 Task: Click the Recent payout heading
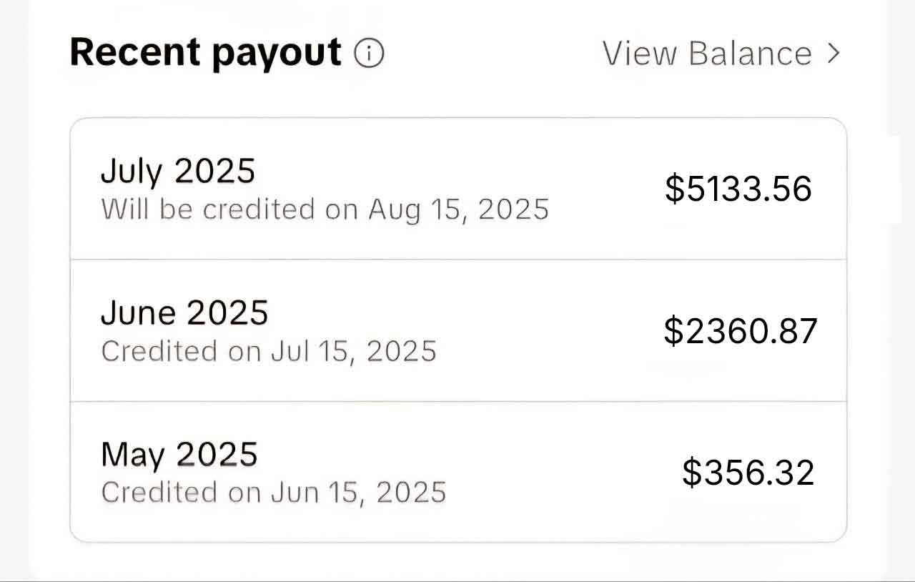click(205, 53)
